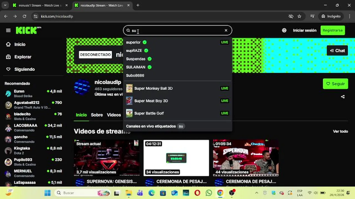Click Super Meat Boy 3D cover icon
The width and height of the screenshot is (355, 199).
(x=129, y=101)
